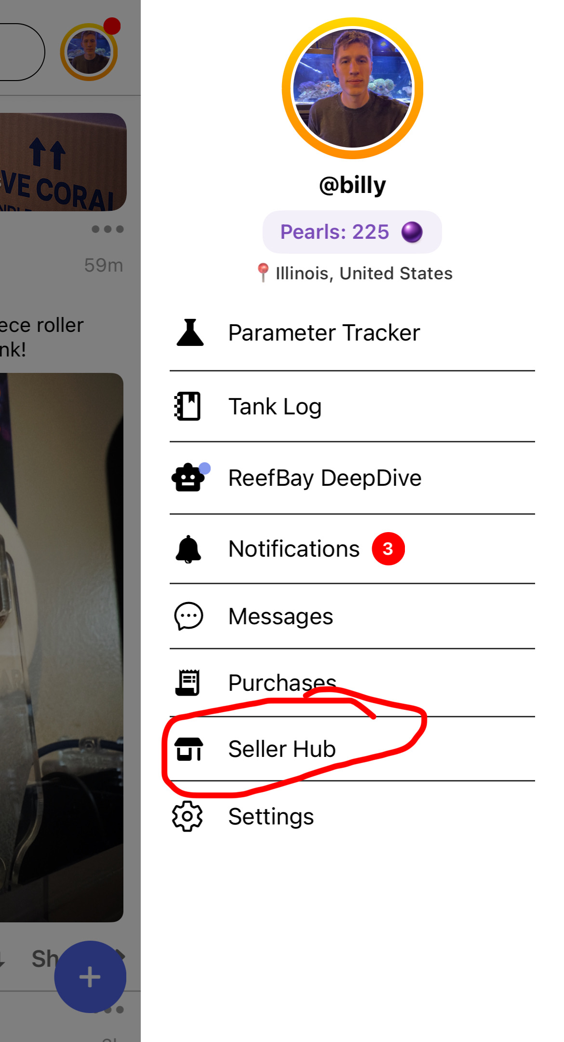Tap the ReefBay DeepDive robot icon
This screenshot has height=1042, width=564.
[x=188, y=478]
